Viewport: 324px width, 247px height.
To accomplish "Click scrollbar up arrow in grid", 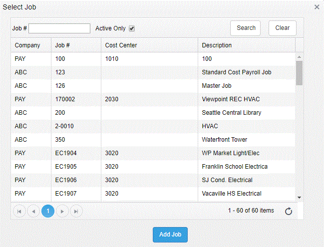I will [x=299, y=57].
